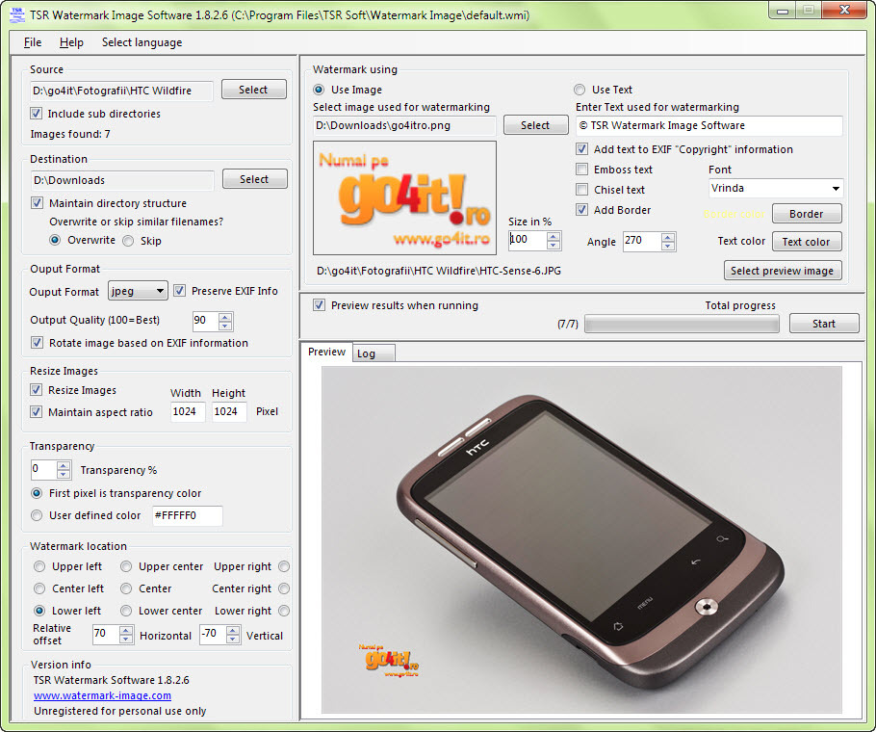Click the Border color button
Image resolution: width=876 pixels, height=732 pixels.
[806, 214]
